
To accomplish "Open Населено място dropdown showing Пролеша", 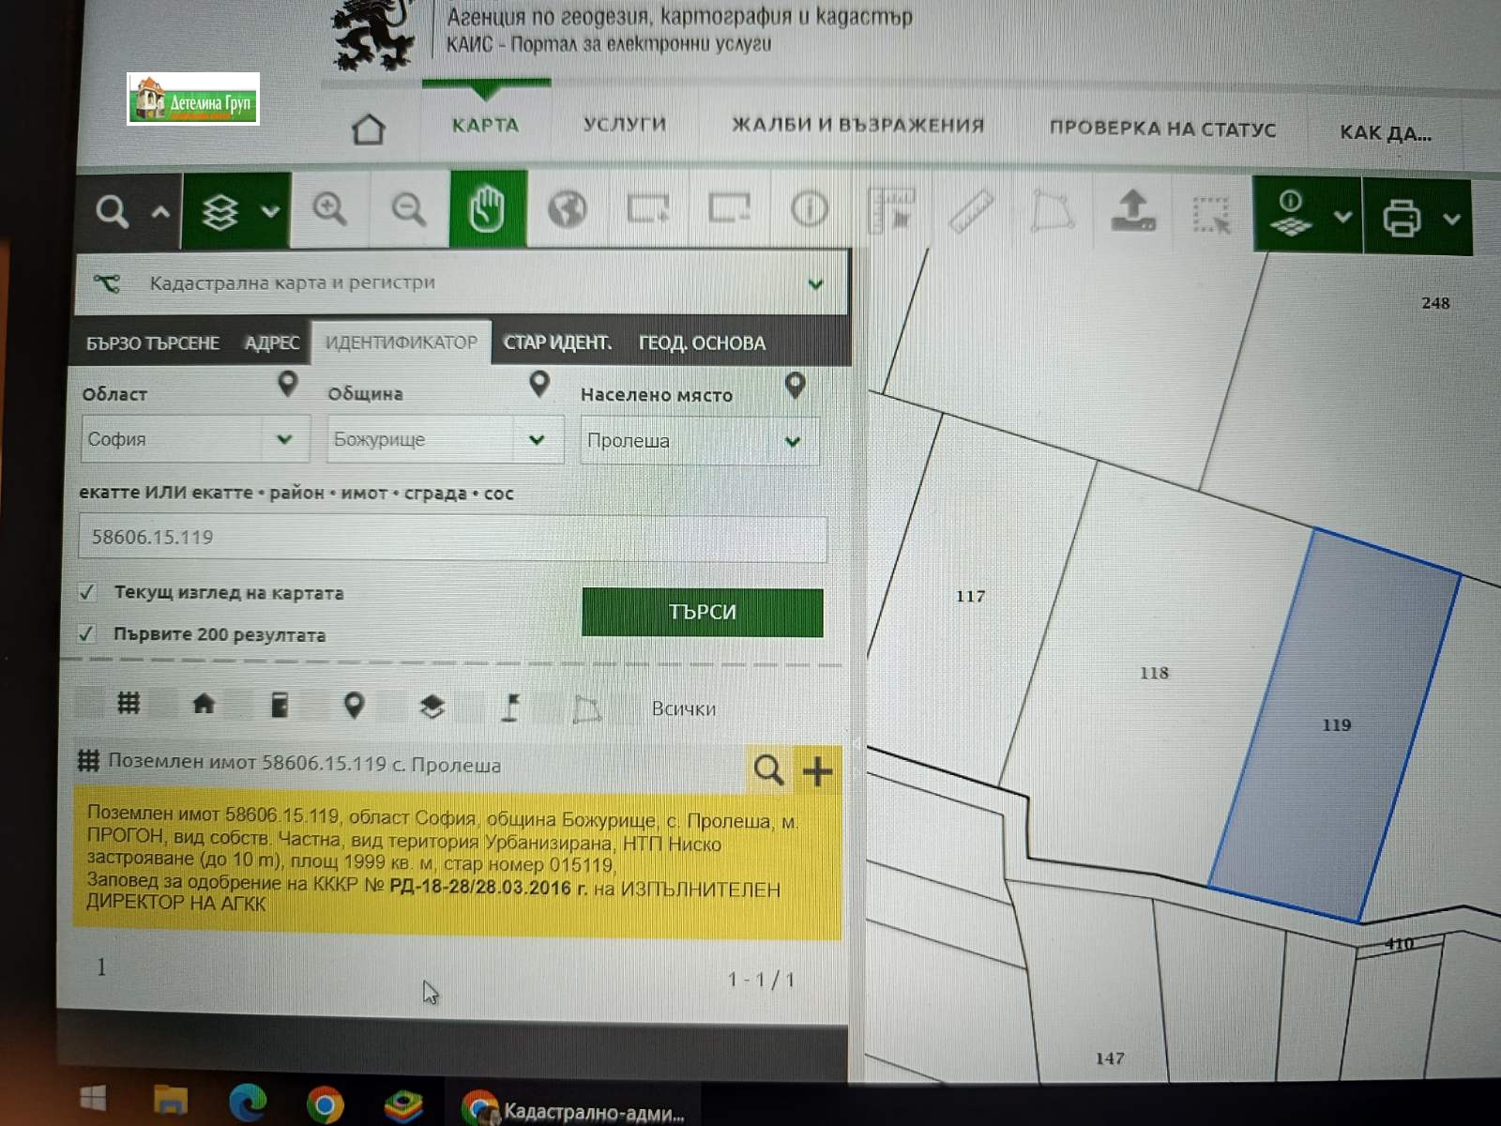I will pyautogui.click(x=699, y=441).
